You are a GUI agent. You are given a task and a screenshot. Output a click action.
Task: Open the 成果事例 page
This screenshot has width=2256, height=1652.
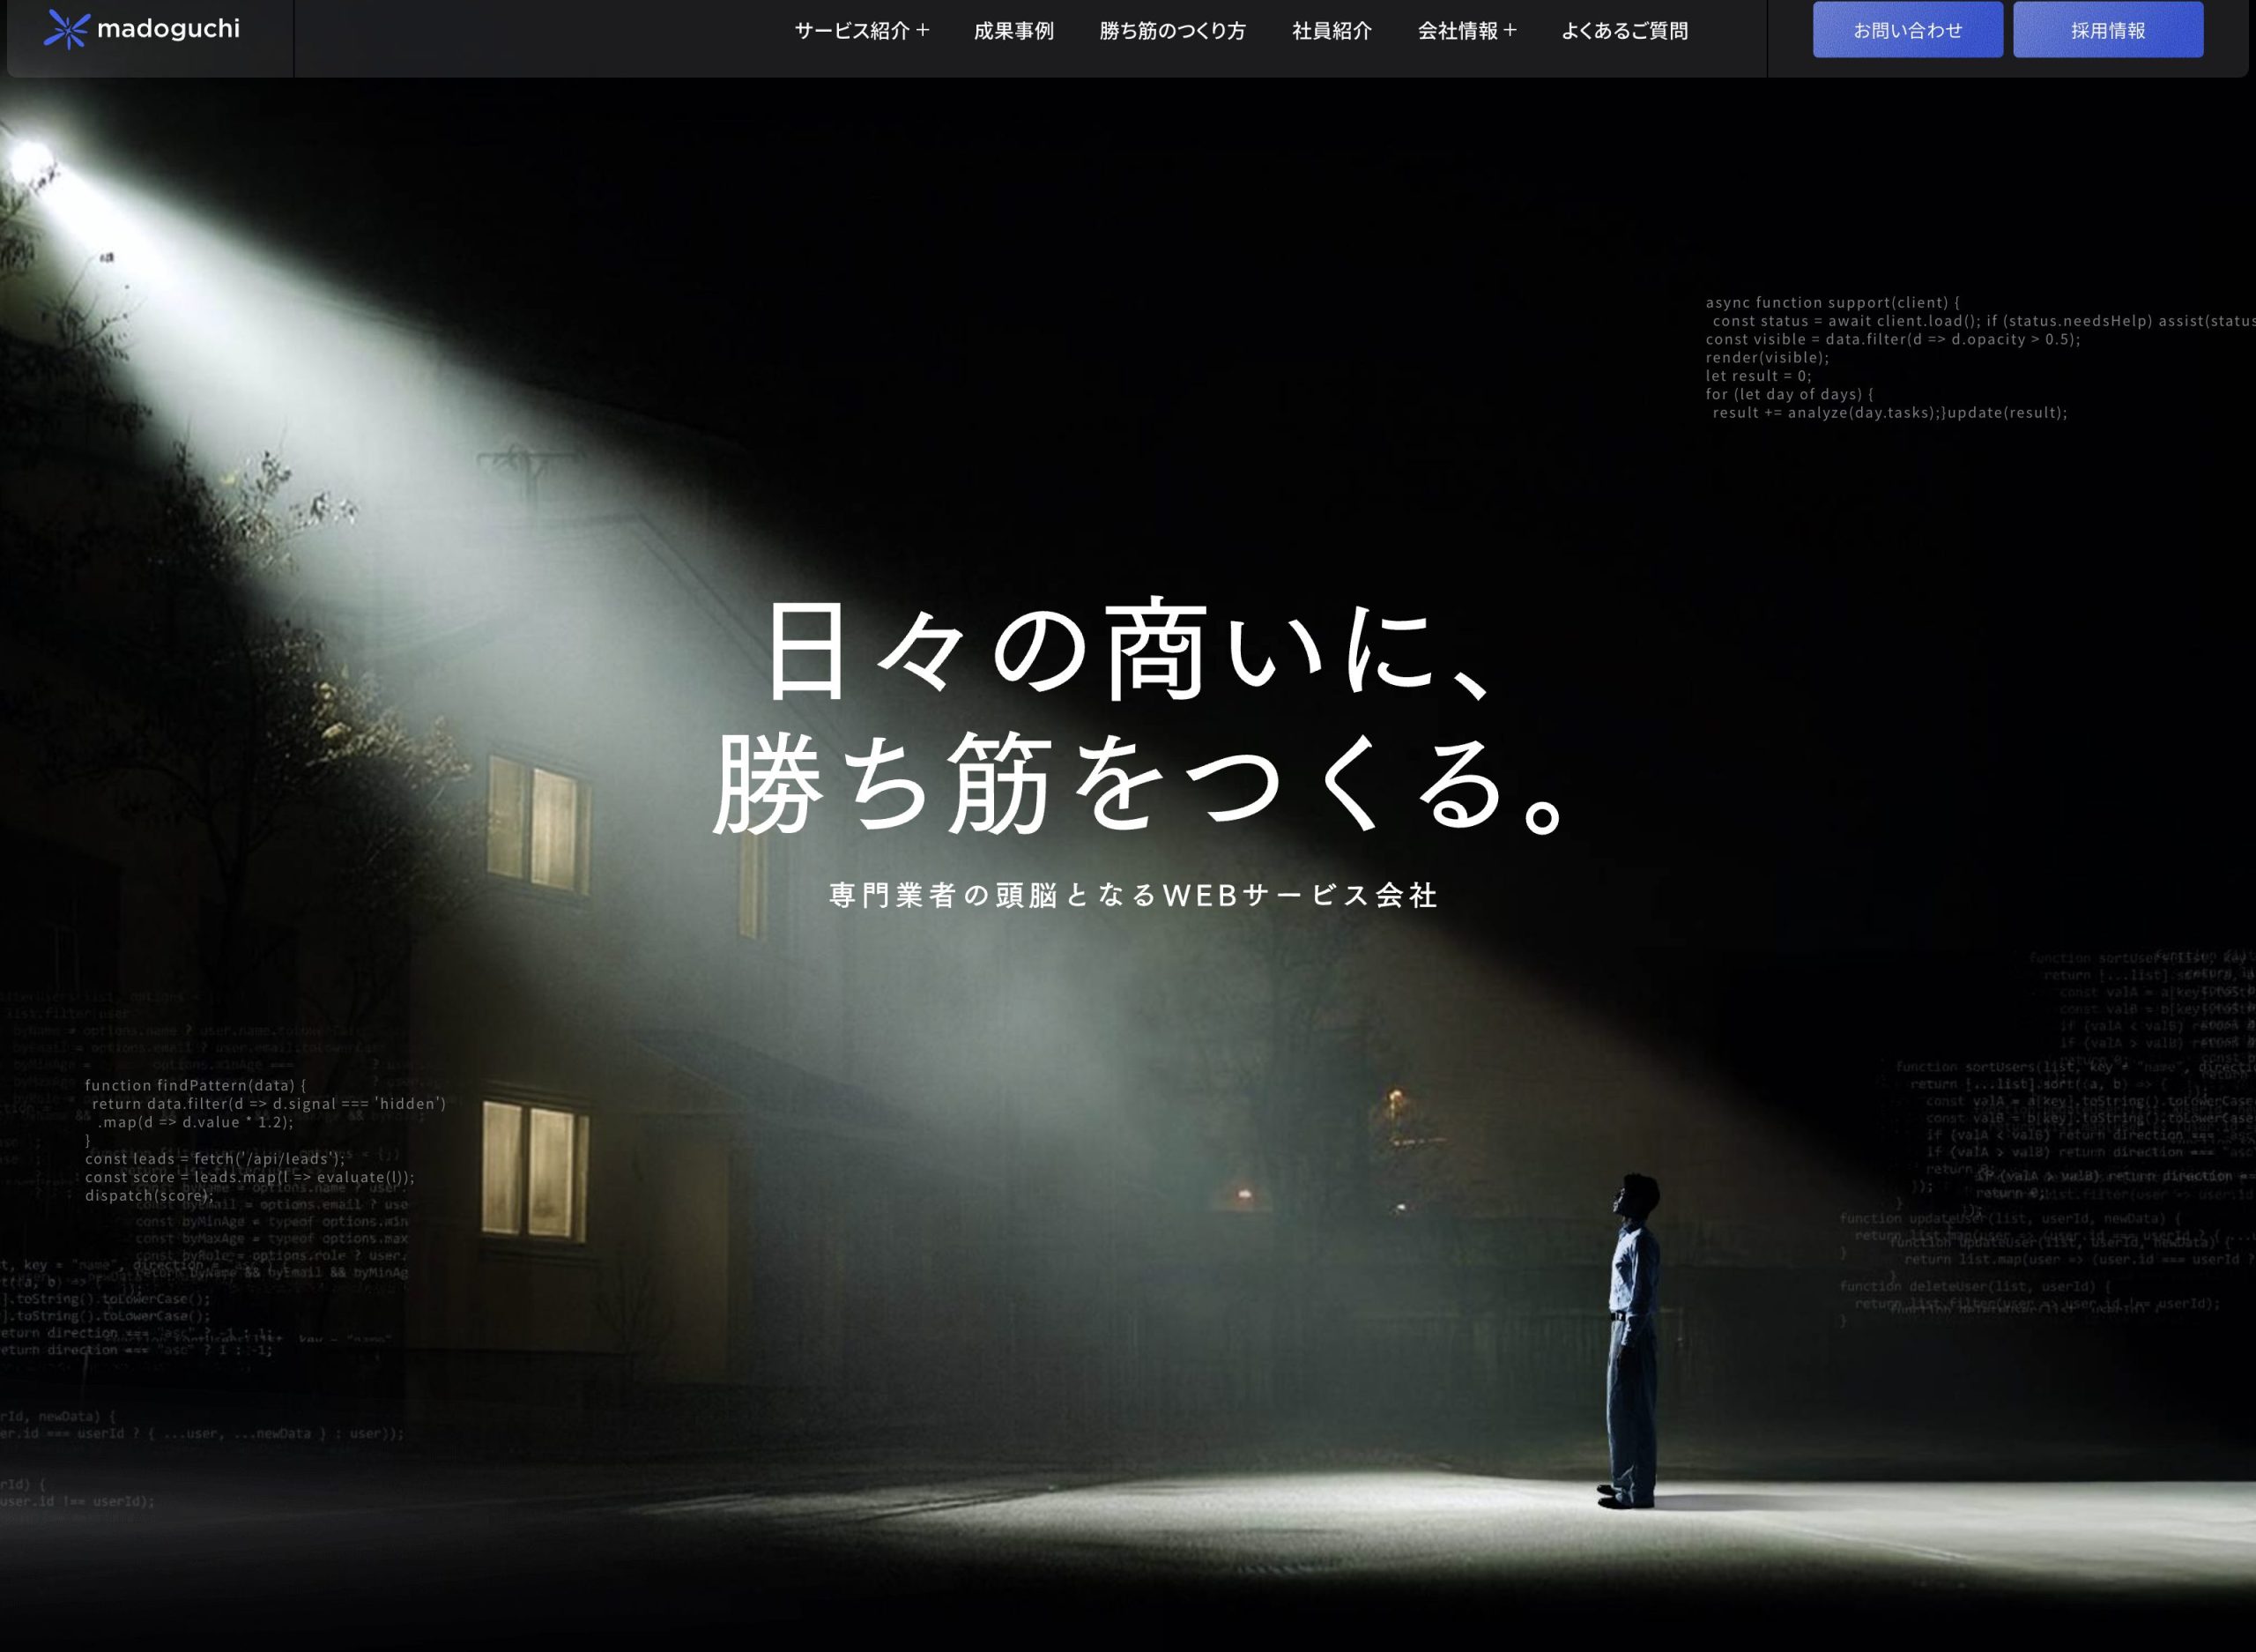(x=1013, y=31)
